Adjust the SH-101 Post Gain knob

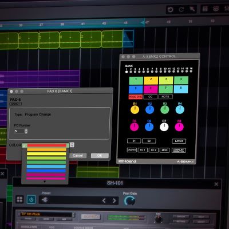point(129,201)
